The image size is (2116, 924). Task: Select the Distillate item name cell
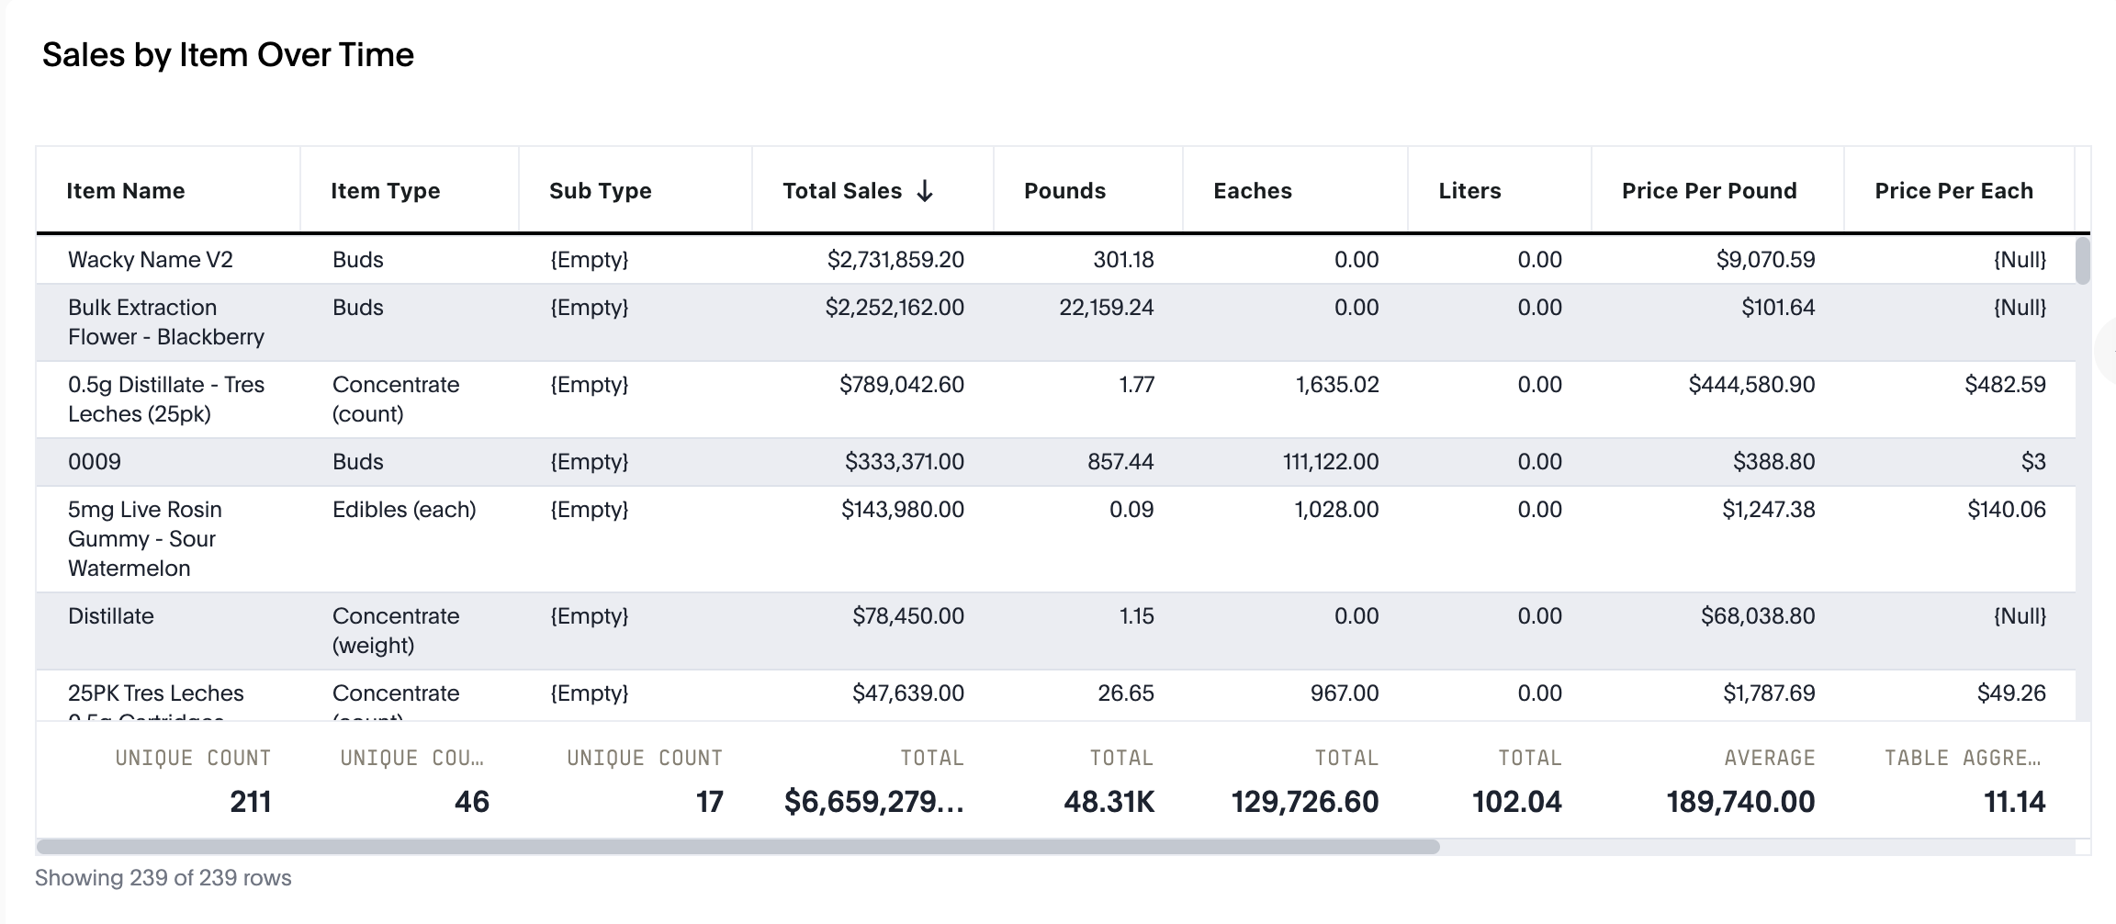pos(111,616)
